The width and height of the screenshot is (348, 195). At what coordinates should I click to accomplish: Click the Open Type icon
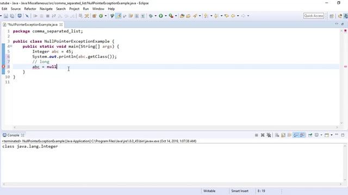coord(182,16)
